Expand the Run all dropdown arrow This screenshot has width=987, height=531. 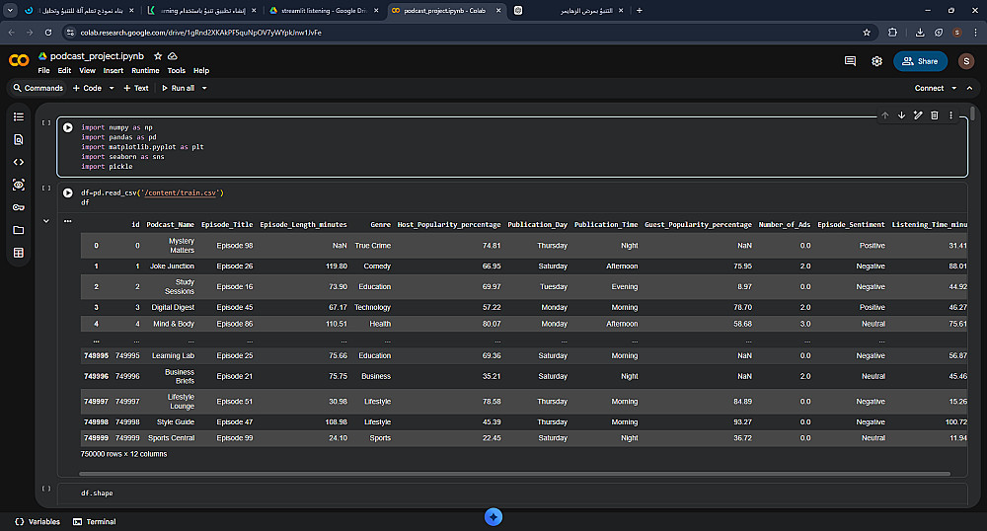(x=204, y=88)
